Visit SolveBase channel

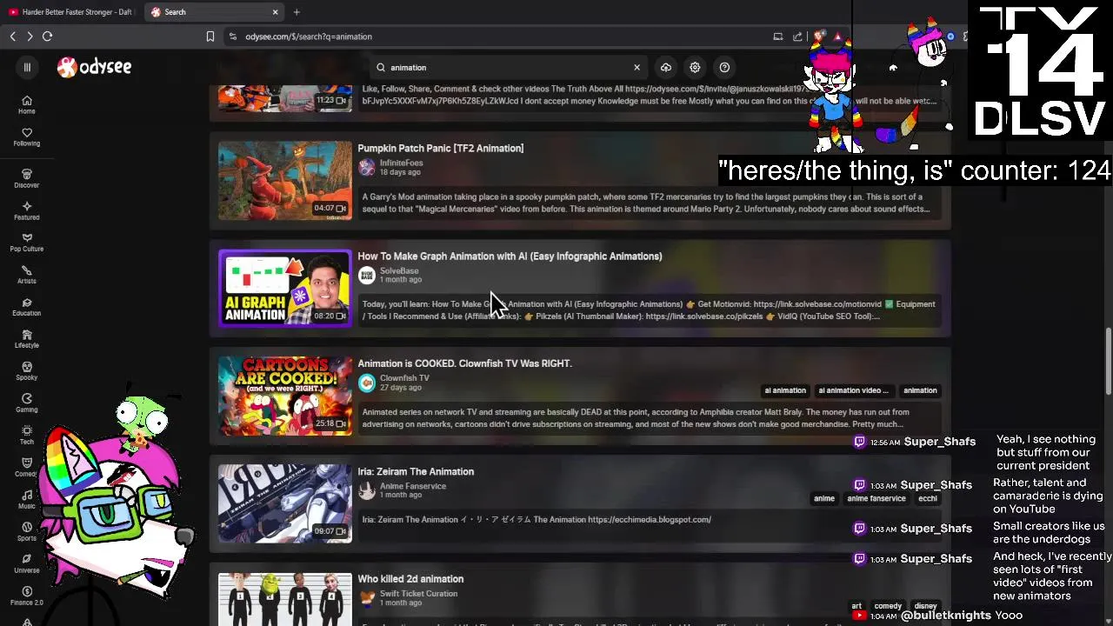tap(399, 270)
